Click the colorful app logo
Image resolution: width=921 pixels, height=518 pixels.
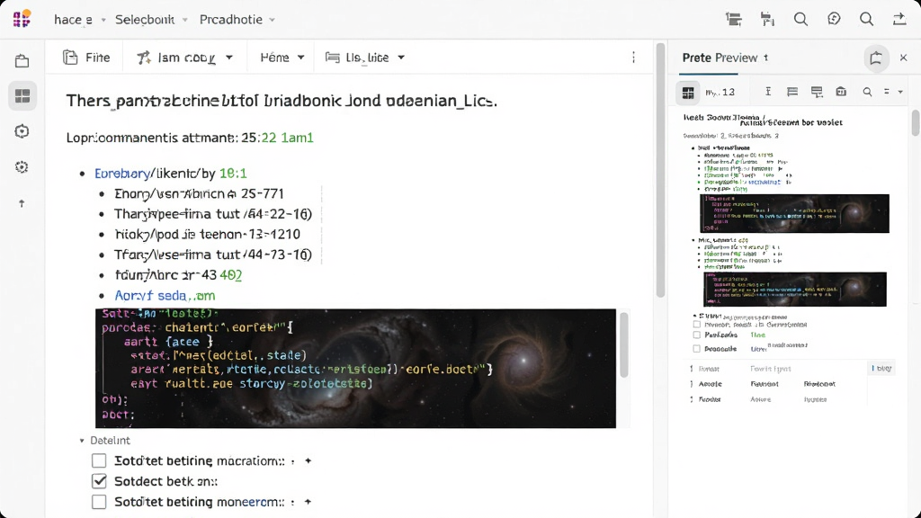[22, 19]
